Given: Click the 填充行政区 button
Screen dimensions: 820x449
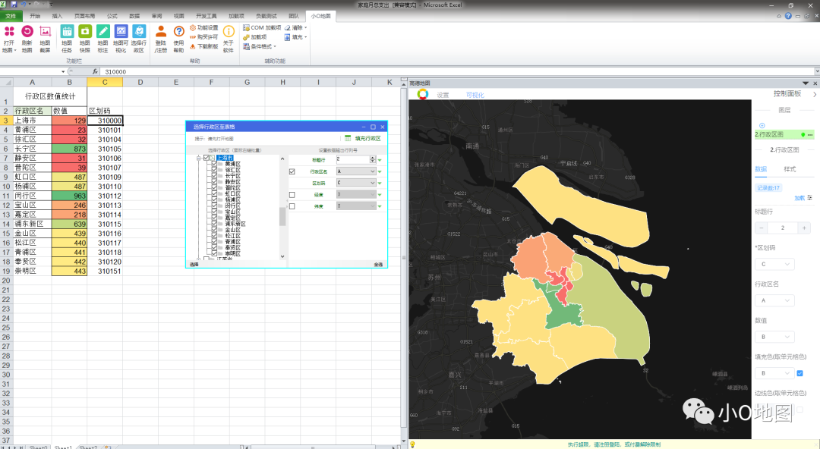Looking at the screenshot, I should (362, 139).
